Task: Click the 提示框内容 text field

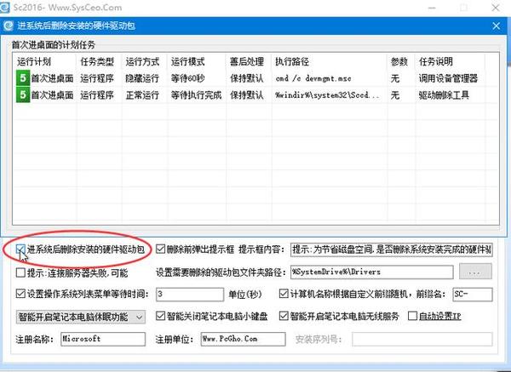Action: click(x=392, y=250)
